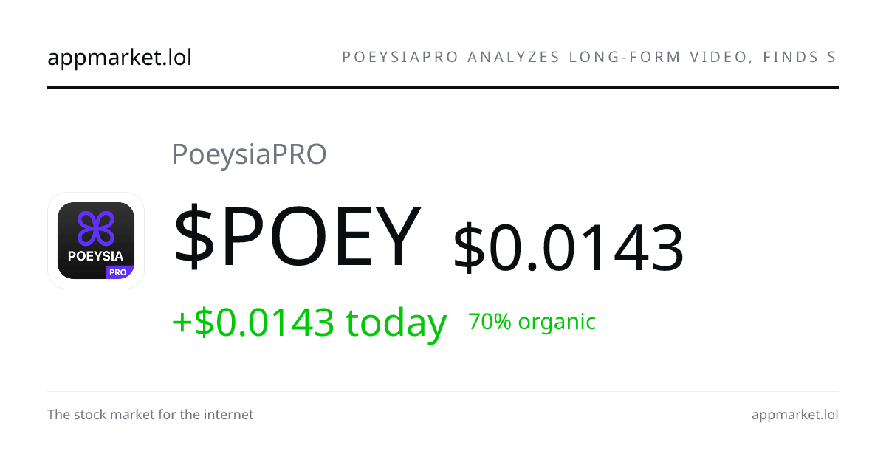This screenshot has height=465, width=886.
Task: Click the $POEY ticker symbol
Action: coord(297,236)
